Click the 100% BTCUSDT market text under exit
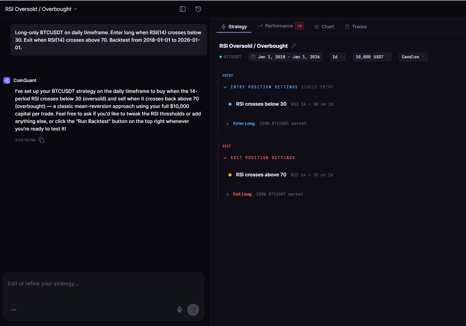The image size is (466, 326). (x=280, y=194)
